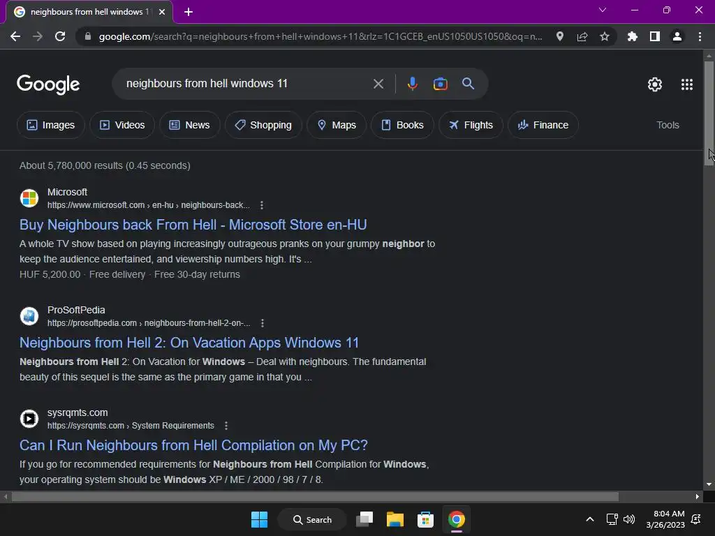This screenshot has width=715, height=536.
Task: Show hidden system tray icons
Action: (x=589, y=519)
